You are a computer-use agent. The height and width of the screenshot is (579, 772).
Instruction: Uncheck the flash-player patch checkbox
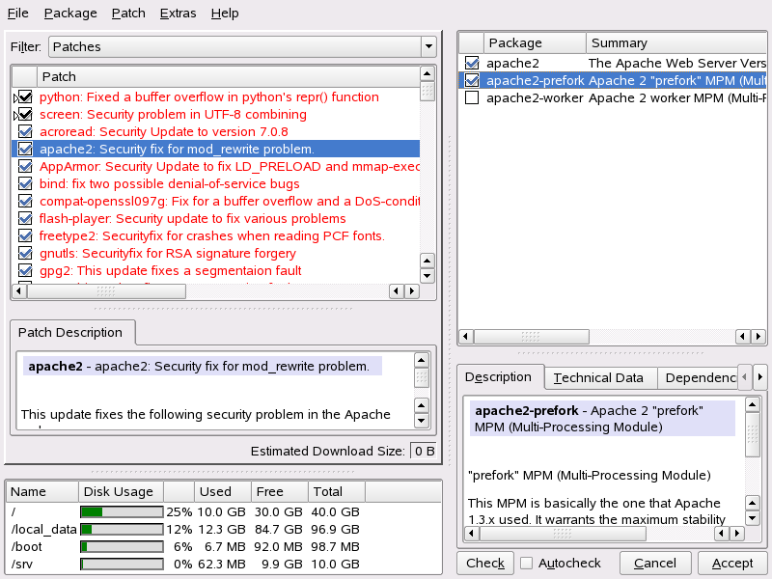click(x=25, y=219)
